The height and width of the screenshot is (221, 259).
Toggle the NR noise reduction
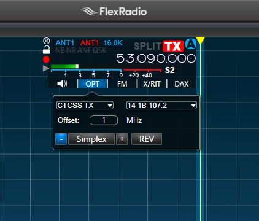coord(71,50)
